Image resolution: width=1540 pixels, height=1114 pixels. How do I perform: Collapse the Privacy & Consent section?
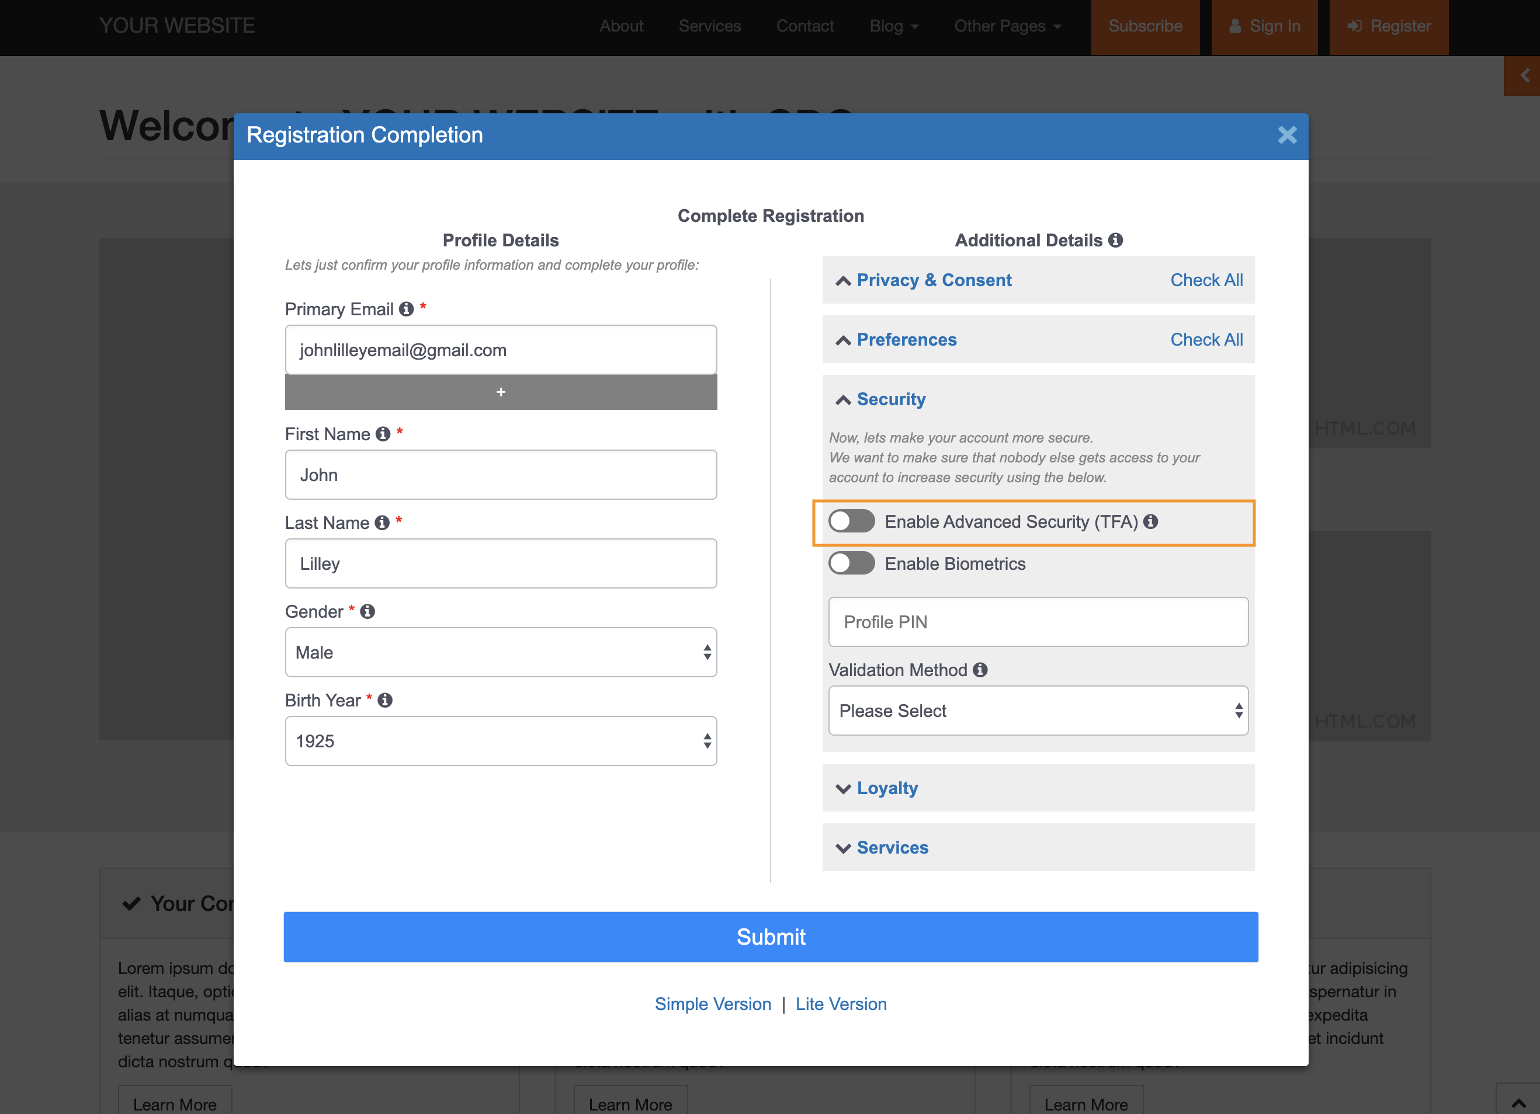point(933,280)
